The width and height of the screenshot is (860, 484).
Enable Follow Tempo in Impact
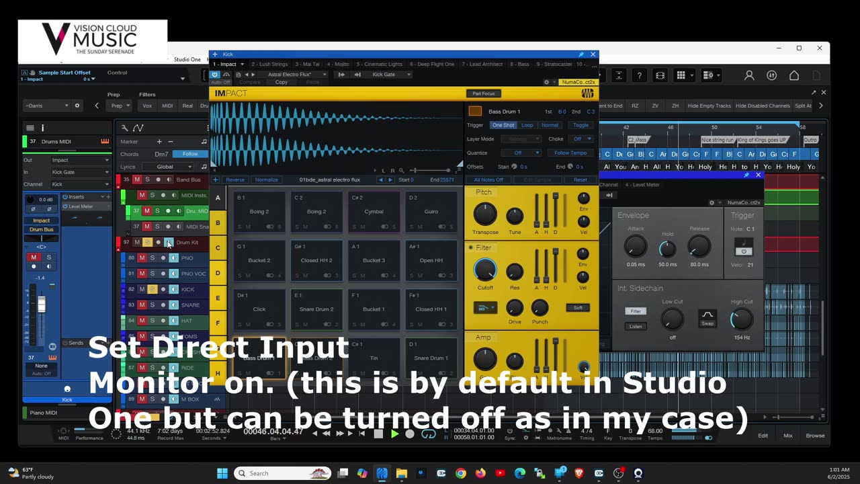pos(570,153)
